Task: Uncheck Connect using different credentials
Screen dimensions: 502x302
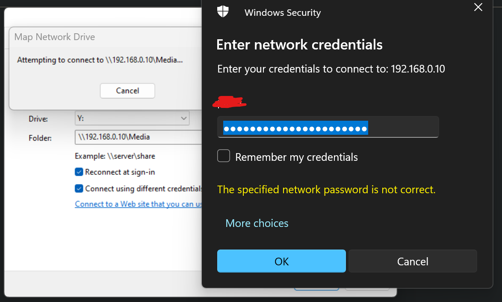Action: [79, 189]
